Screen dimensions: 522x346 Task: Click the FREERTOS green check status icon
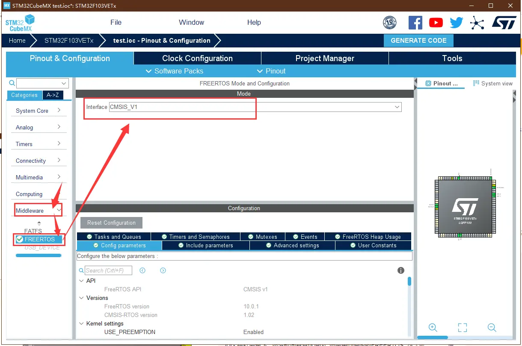20,239
